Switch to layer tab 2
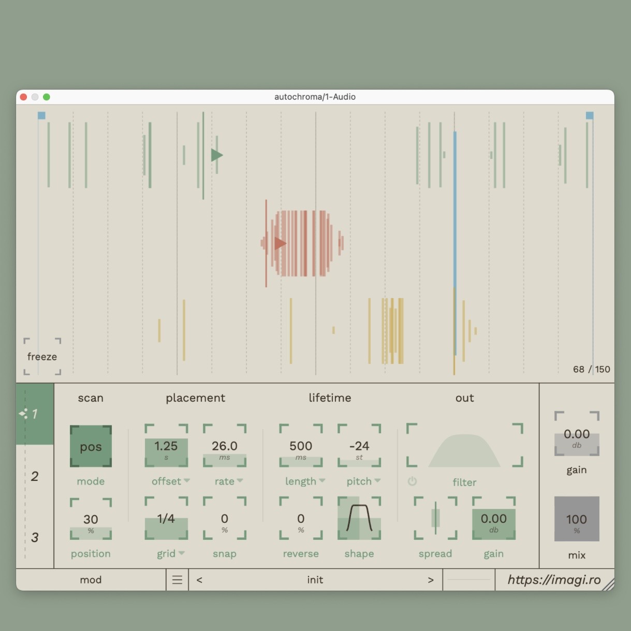This screenshot has height=631, width=631. [x=35, y=476]
